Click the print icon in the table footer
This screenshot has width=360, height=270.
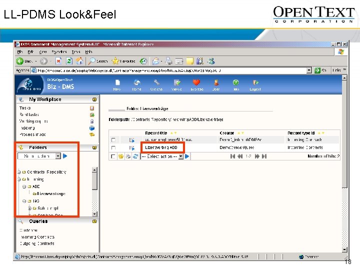coord(128,156)
